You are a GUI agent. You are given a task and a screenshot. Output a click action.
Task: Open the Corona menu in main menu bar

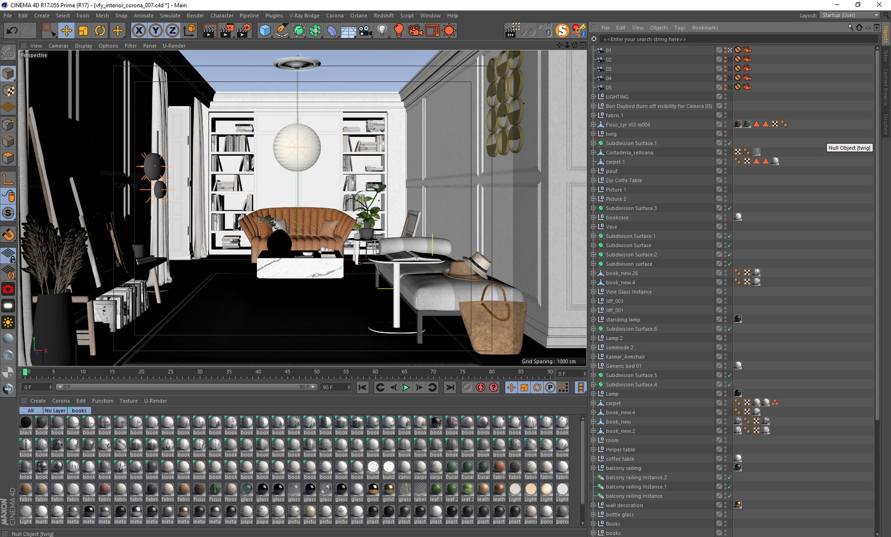[x=335, y=15]
